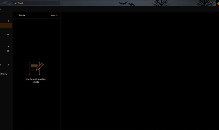This screenshot has height=130, width=219.
Task: Click the count 4 above highlighted folder row
Action: tap(8, 21)
